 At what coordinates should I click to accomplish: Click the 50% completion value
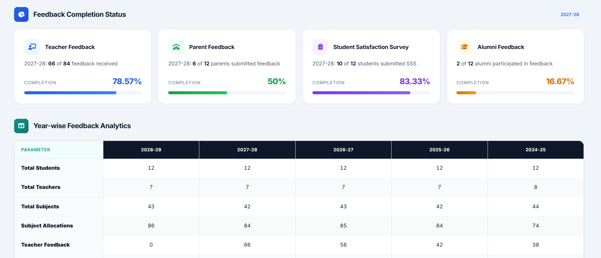click(x=277, y=82)
